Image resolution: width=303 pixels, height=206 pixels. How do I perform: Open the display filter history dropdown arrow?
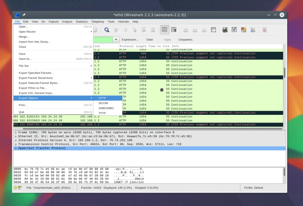116,40
